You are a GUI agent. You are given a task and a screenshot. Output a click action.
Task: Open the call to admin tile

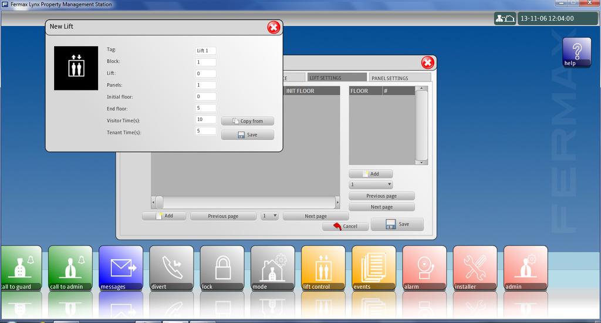point(70,268)
